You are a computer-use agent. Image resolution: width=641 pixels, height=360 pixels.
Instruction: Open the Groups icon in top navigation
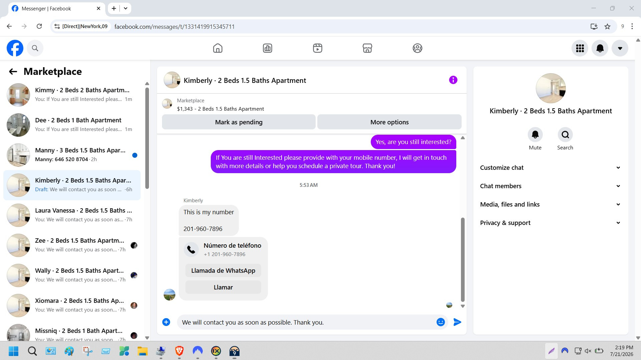[x=417, y=48]
